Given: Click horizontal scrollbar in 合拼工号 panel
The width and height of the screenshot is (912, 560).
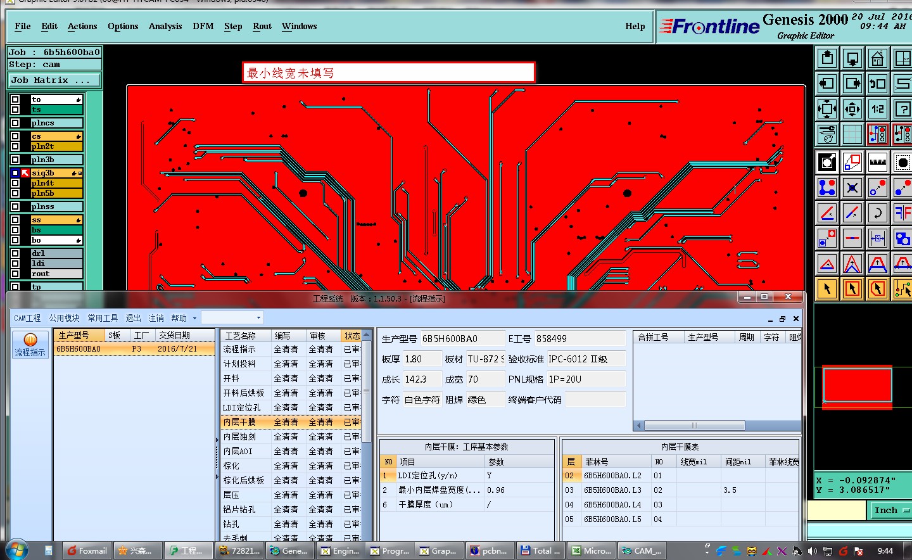Looking at the screenshot, I should coord(694,425).
